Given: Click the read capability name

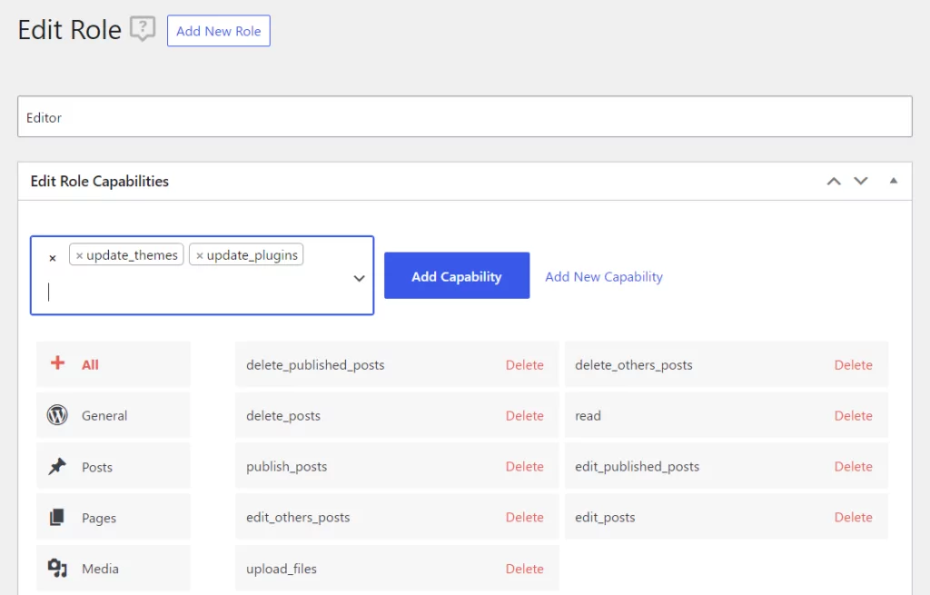Looking at the screenshot, I should (588, 416).
